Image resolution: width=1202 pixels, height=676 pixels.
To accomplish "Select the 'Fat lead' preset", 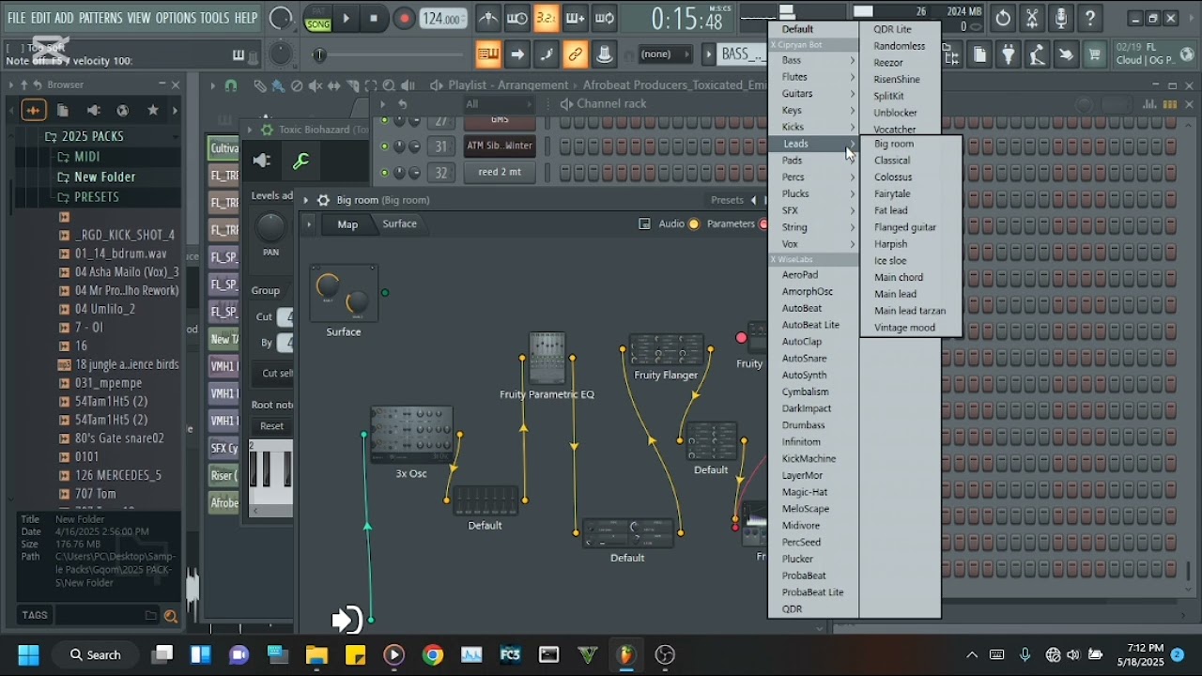I will pyautogui.click(x=890, y=210).
